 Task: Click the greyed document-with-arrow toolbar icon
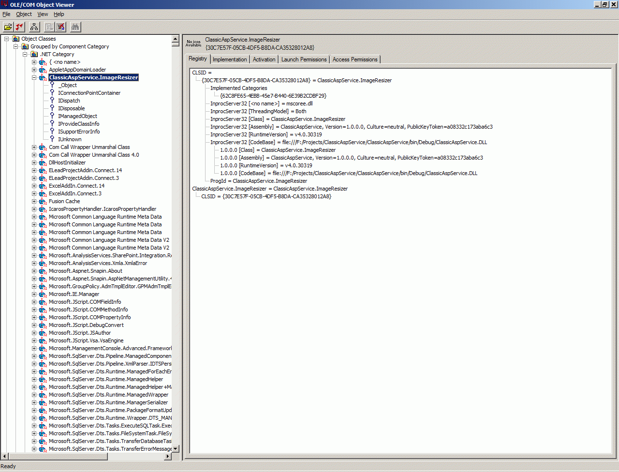tap(49, 27)
